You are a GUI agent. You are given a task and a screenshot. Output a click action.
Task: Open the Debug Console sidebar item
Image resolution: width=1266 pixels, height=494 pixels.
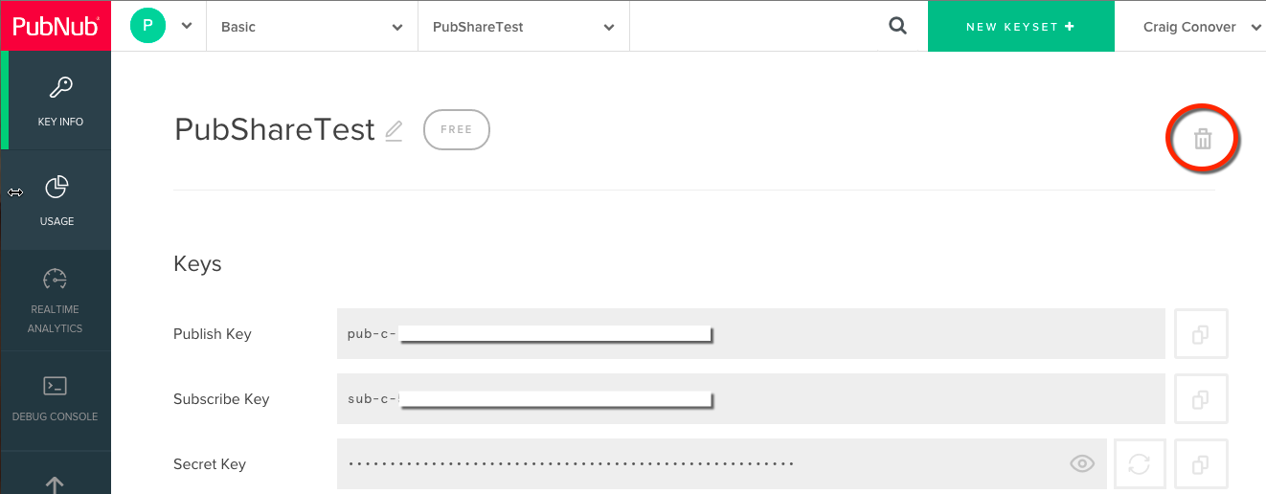[56, 399]
